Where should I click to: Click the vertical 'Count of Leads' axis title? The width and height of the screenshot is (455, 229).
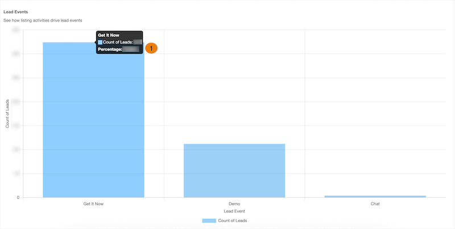7,113
